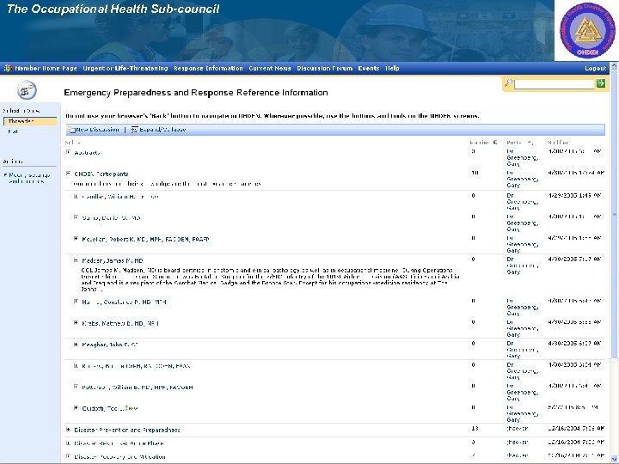The image size is (619, 464).
Task: Expand the Krebs, Matthew thread
Action: [x=76, y=323]
